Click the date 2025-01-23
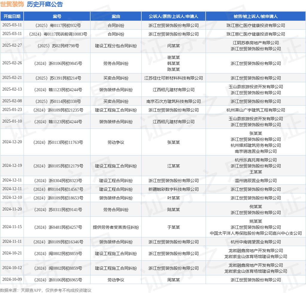This screenshot has width=306, height=293. (12, 109)
